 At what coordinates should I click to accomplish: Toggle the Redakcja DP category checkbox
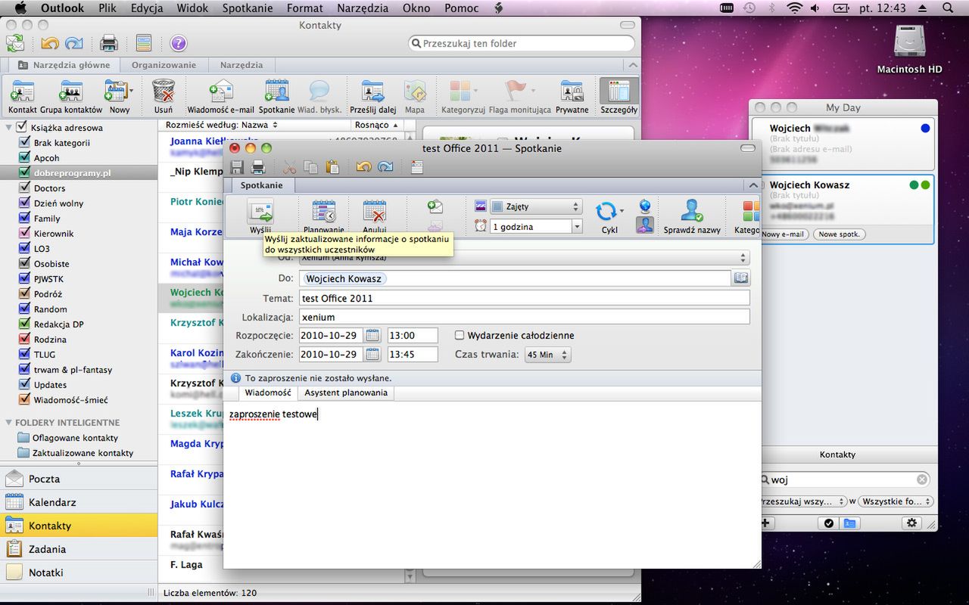pyautogui.click(x=26, y=324)
